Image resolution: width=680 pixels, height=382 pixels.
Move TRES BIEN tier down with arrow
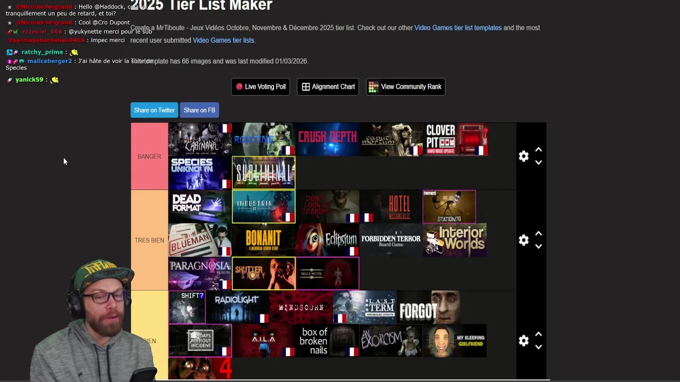[x=538, y=246]
